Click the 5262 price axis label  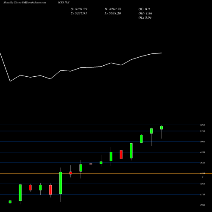coord(203,125)
